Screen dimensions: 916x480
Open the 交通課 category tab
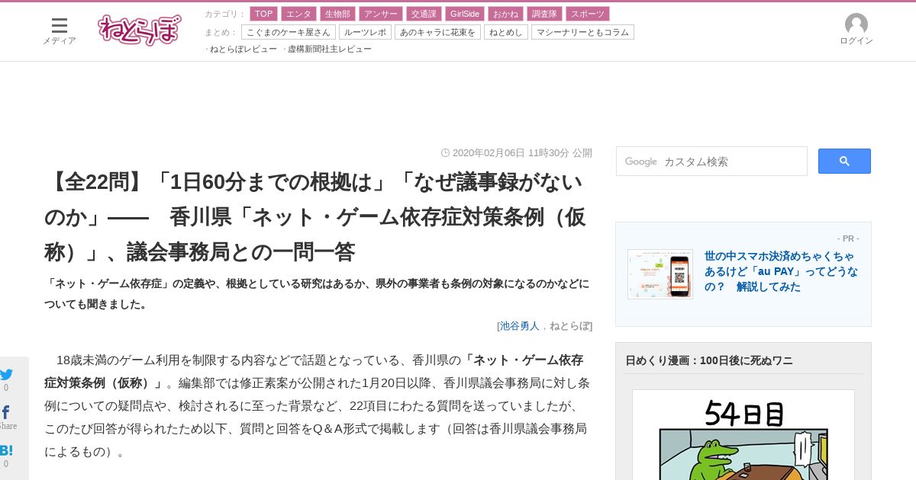point(423,14)
